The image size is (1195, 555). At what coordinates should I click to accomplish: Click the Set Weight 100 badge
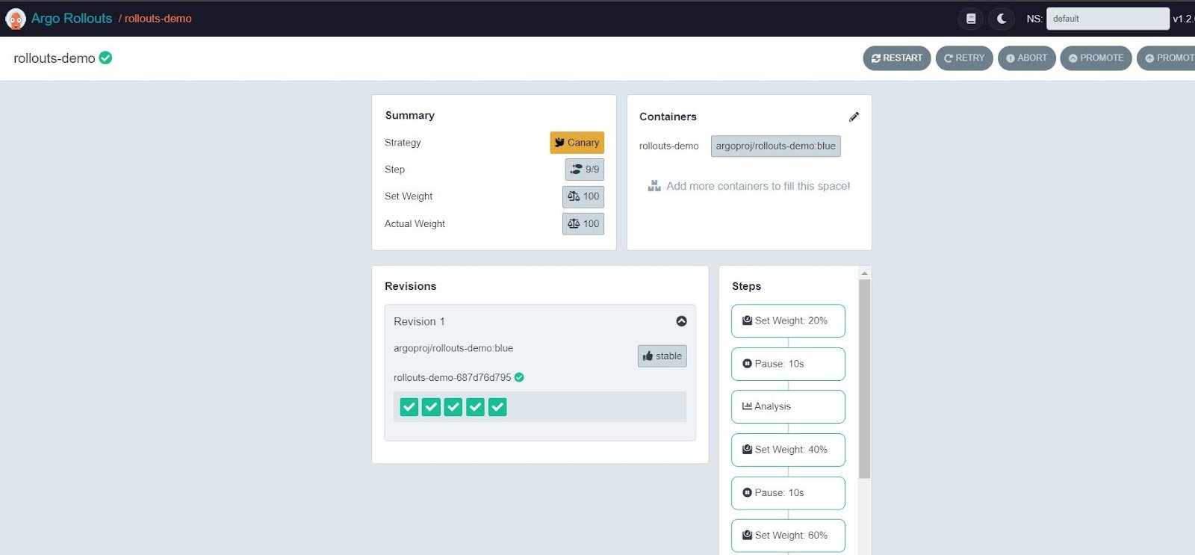583,196
